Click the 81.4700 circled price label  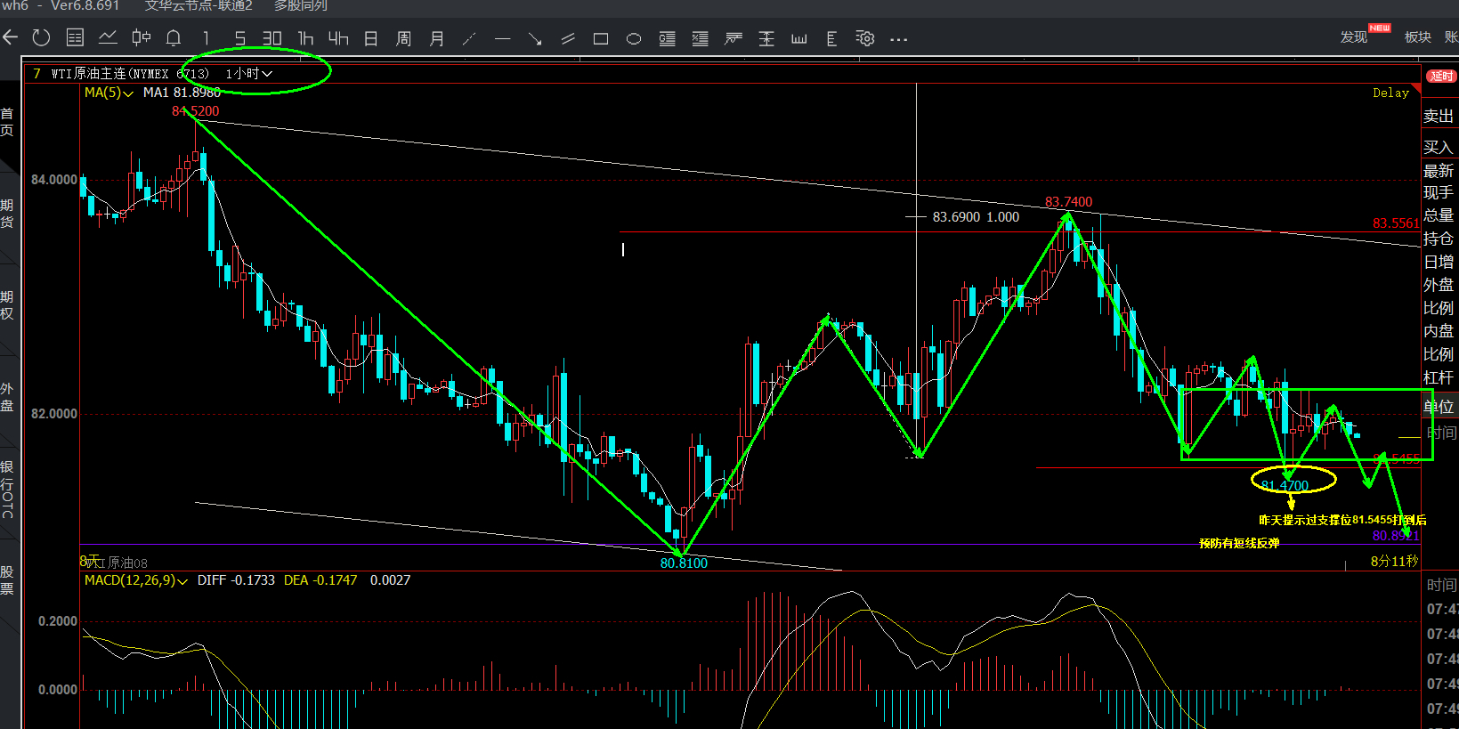point(1285,485)
